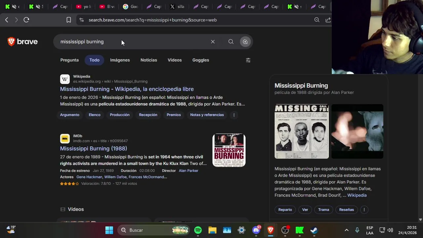
Task: Open the 'Mississippi Burning (1988)' IMDb link
Action: click(x=94, y=149)
